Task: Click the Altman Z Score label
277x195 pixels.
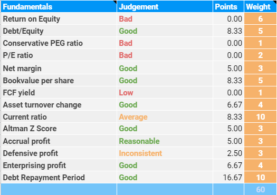Action: (30, 129)
